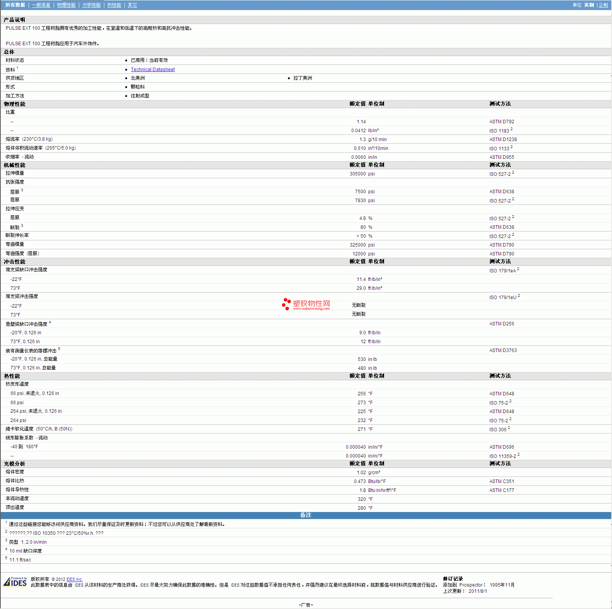Click ASTM D792 test method text

[x=501, y=122]
